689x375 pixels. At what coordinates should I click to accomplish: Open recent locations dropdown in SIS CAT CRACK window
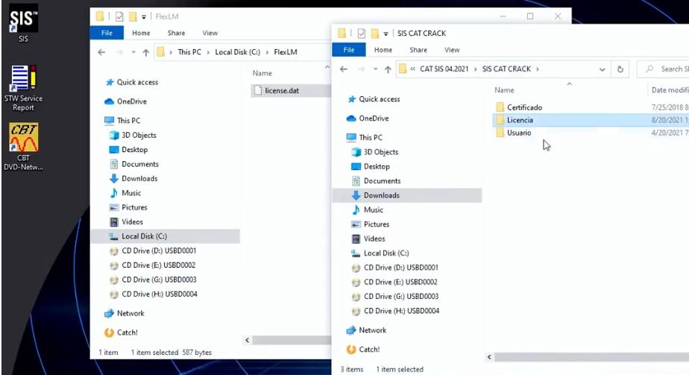pyautogui.click(x=375, y=69)
